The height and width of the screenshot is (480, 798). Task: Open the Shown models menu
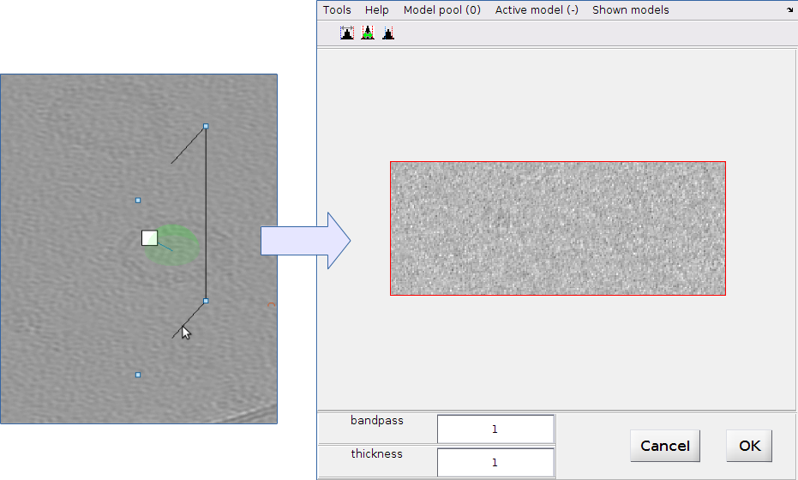(631, 10)
